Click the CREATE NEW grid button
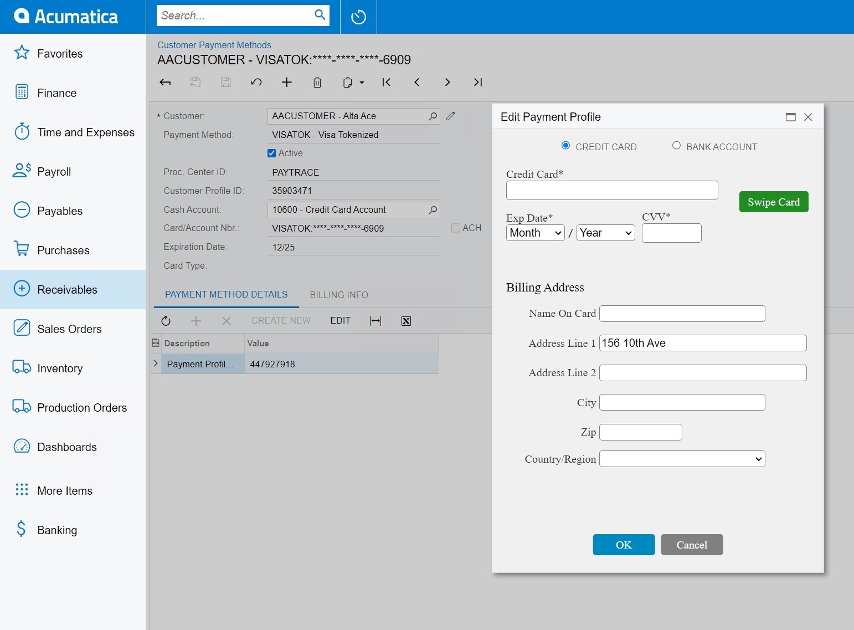Image resolution: width=854 pixels, height=630 pixels. [x=281, y=321]
